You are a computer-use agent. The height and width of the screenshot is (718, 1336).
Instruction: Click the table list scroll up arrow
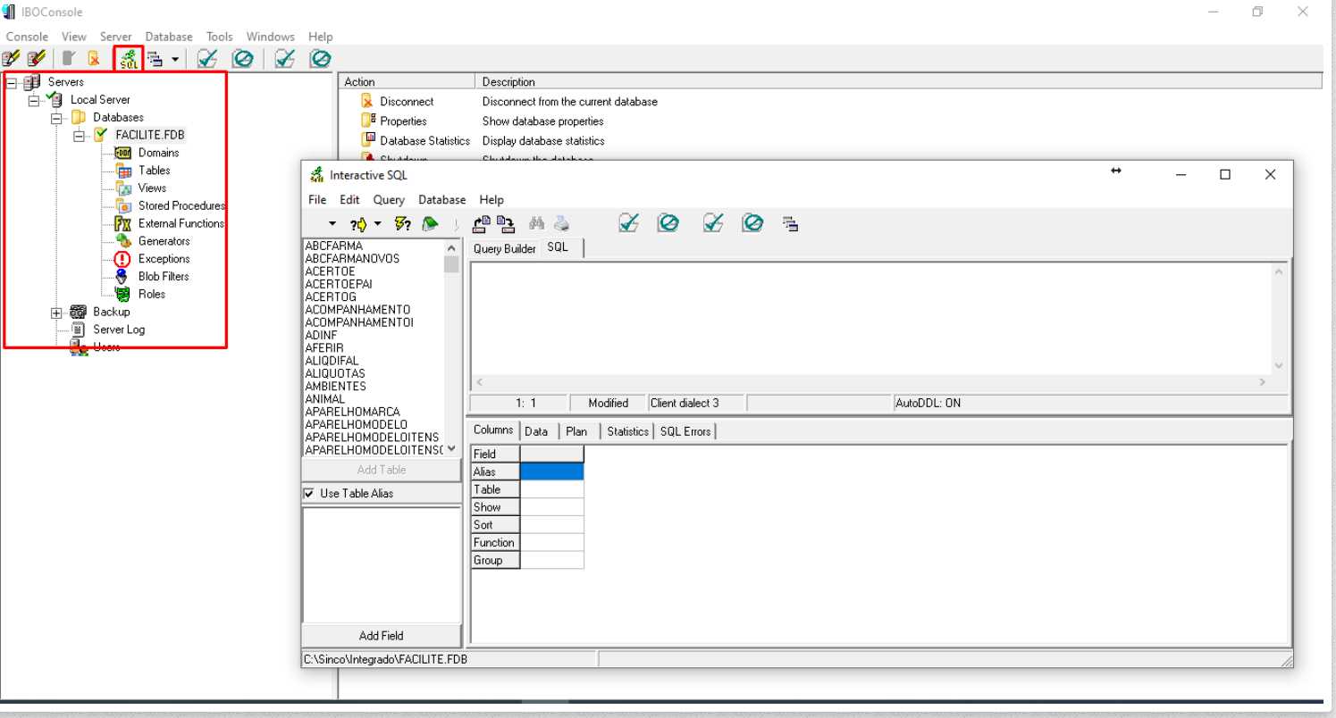coord(451,247)
